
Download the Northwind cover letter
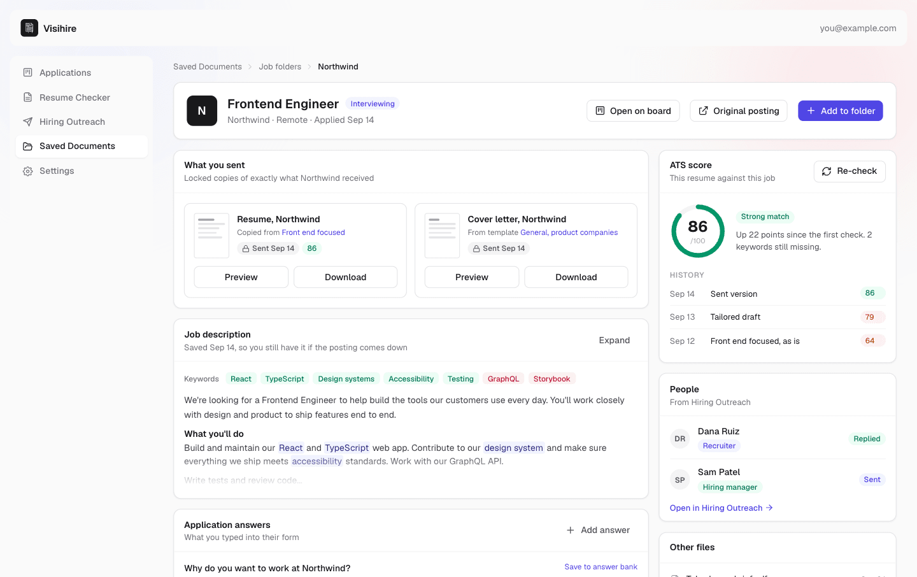576,277
